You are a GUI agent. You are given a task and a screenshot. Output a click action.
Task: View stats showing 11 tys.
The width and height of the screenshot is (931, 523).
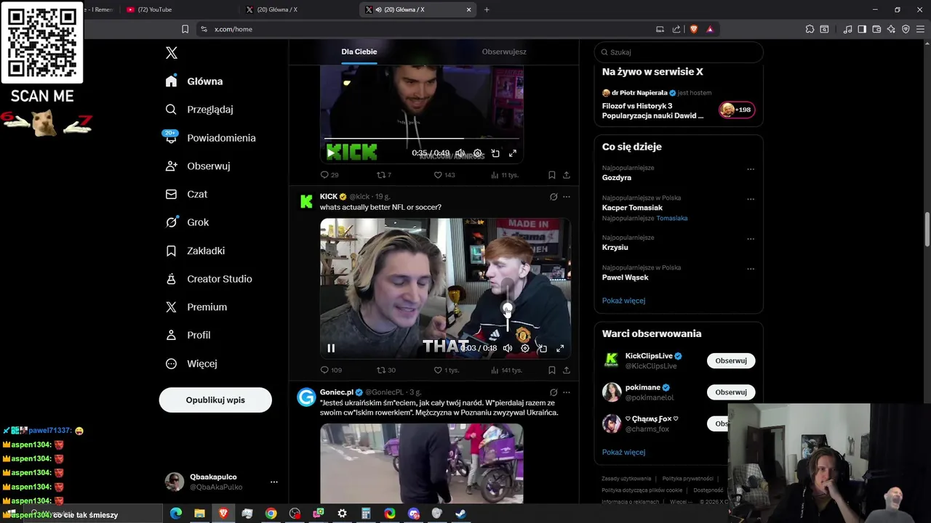click(x=506, y=175)
